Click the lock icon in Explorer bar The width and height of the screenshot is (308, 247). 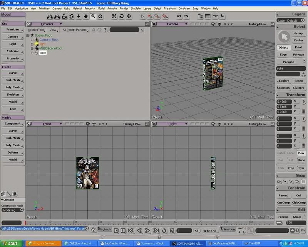click(x=94, y=30)
